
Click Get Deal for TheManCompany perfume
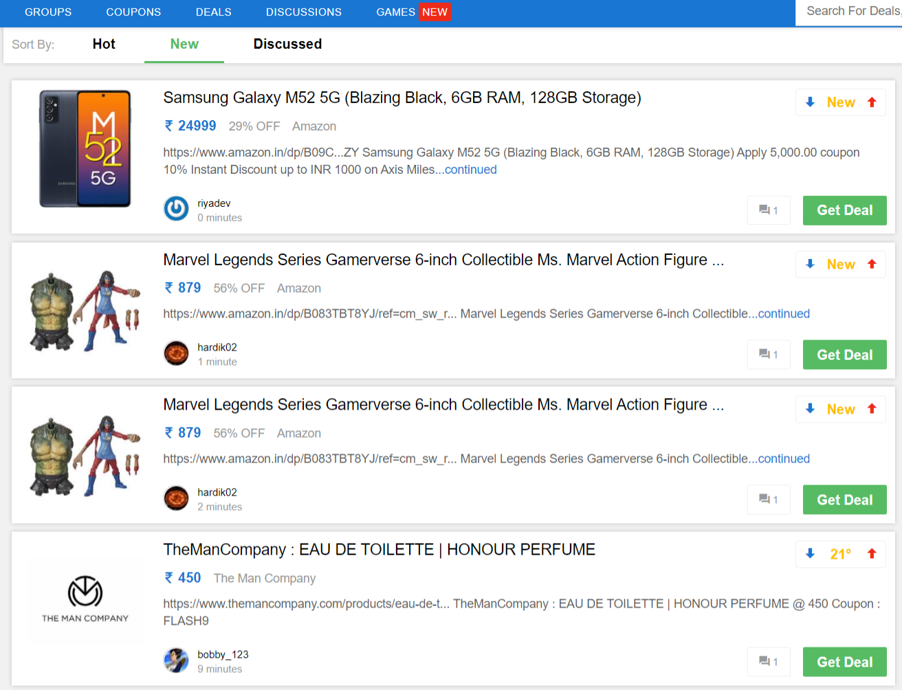coord(844,662)
